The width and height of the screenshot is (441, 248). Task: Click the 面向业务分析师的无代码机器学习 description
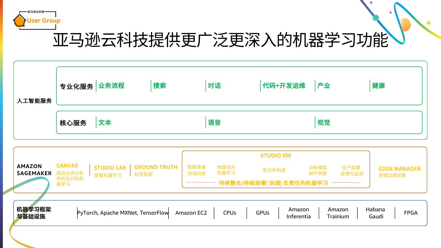pos(70,178)
